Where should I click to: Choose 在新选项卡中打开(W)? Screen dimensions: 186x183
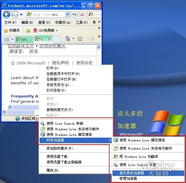click(76, 74)
